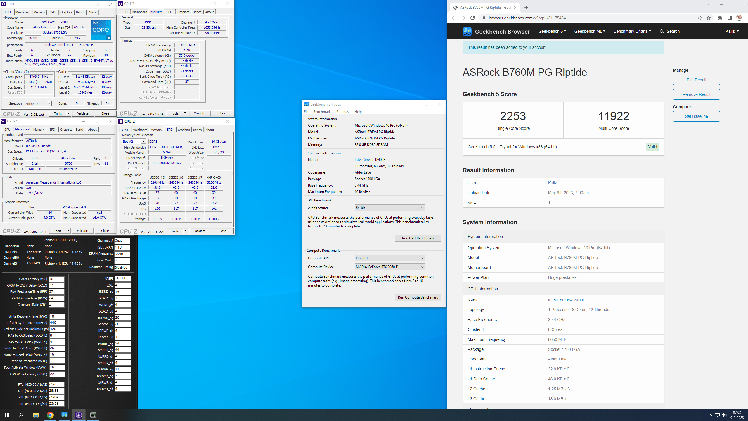This screenshot has height=421, width=748.
Task: Show hidden tray icons chevron
Action: click(x=710, y=415)
